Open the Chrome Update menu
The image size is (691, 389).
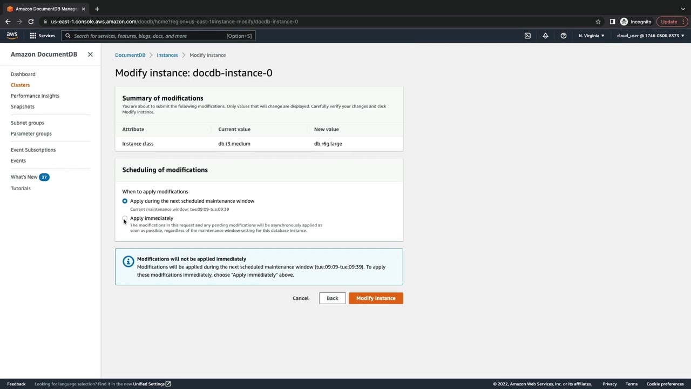tap(672, 22)
